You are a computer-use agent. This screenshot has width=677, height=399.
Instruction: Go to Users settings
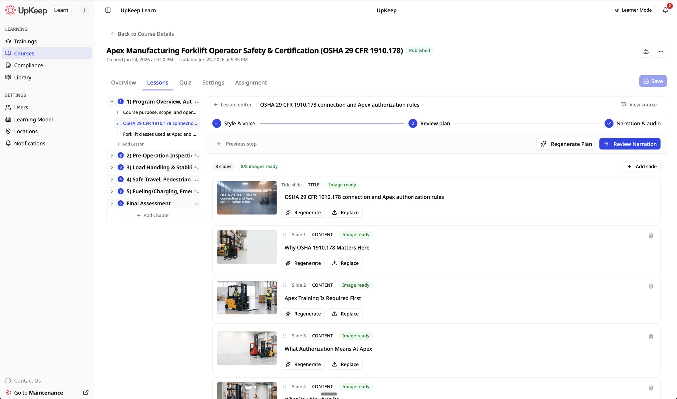click(x=47, y=107)
